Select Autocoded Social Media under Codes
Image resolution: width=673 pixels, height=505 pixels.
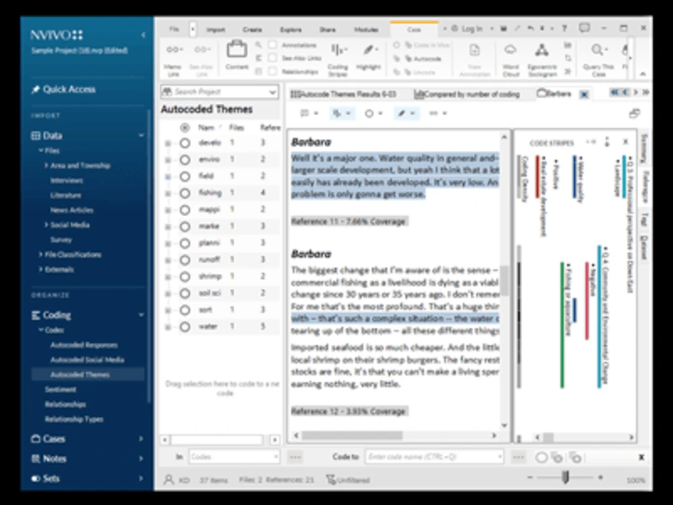click(88, 360)
